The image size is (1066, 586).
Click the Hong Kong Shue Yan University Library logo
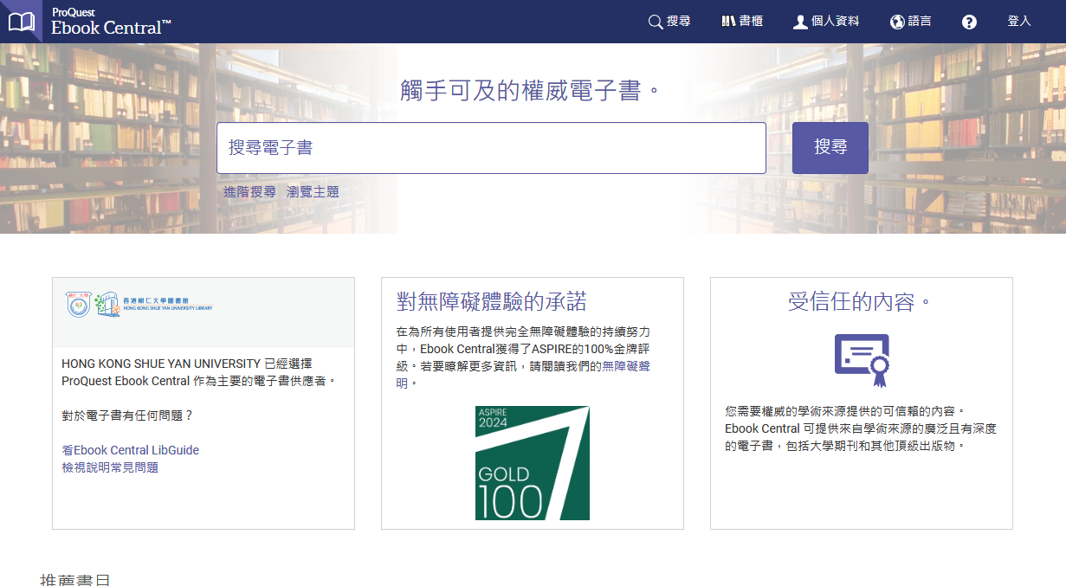[139, 304]
